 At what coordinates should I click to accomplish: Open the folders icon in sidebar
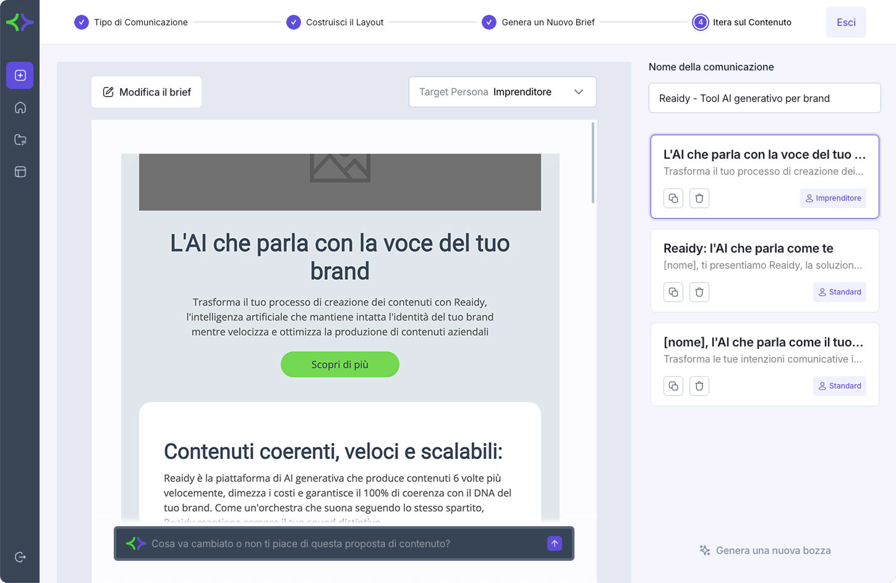[20, 140]
